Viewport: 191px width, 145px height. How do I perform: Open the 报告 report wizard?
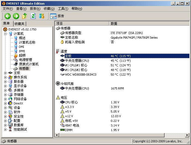pyautogui.click(x=57, y=16)
